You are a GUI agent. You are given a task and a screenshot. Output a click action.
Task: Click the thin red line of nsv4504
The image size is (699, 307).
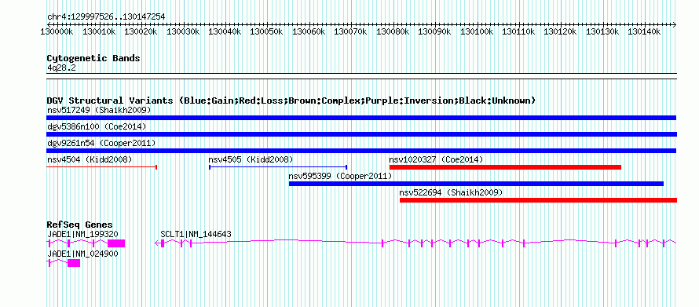pyautogui.click(x=101, y=167)
